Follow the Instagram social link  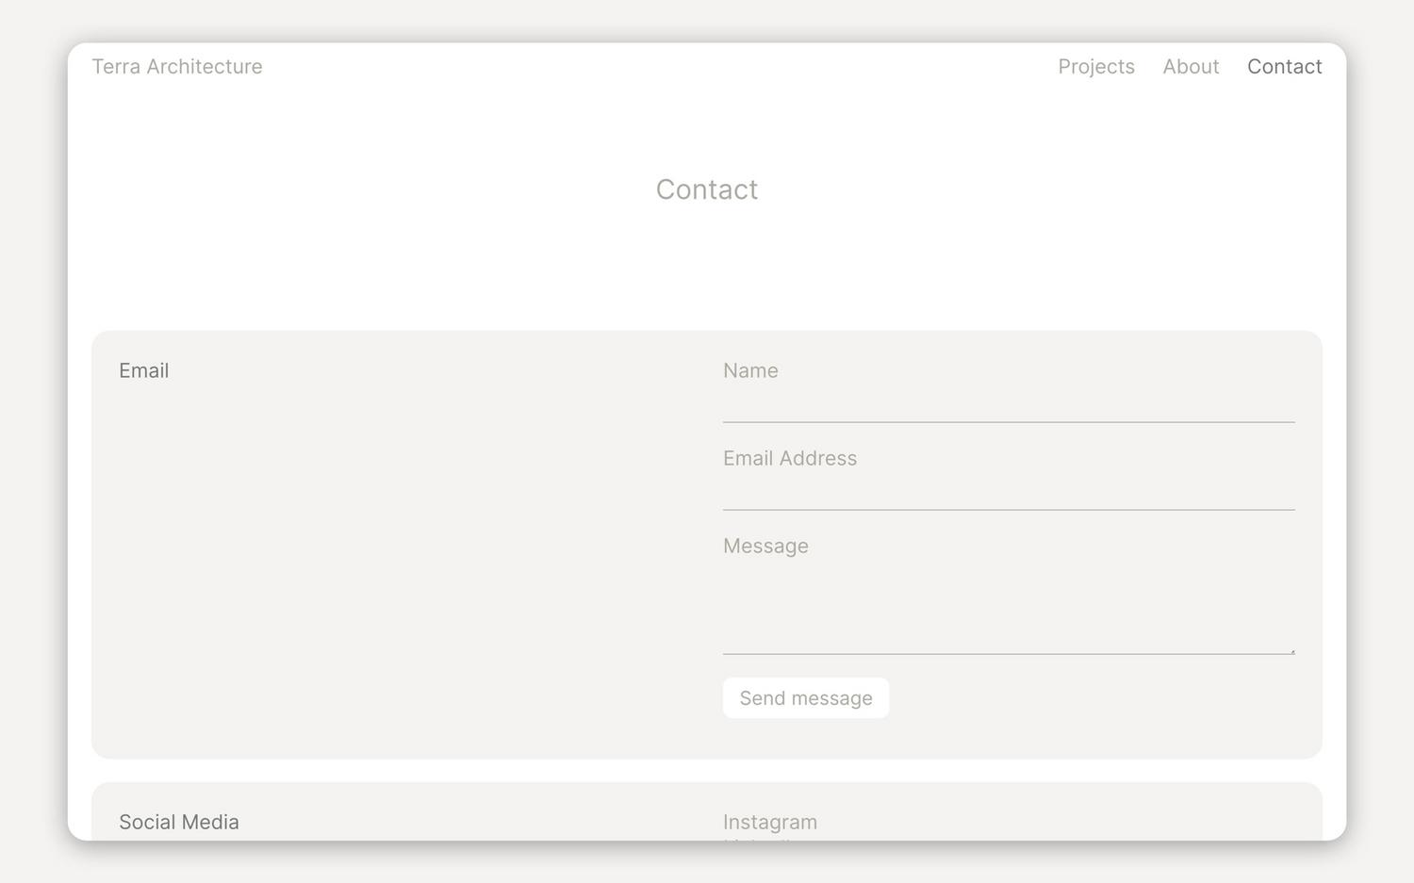(x=770, y=821)
